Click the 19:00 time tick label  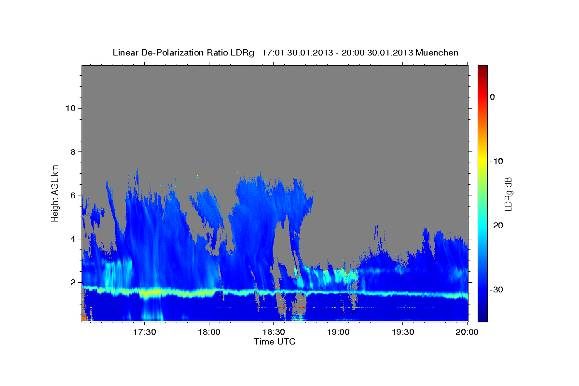click(338, 332)
